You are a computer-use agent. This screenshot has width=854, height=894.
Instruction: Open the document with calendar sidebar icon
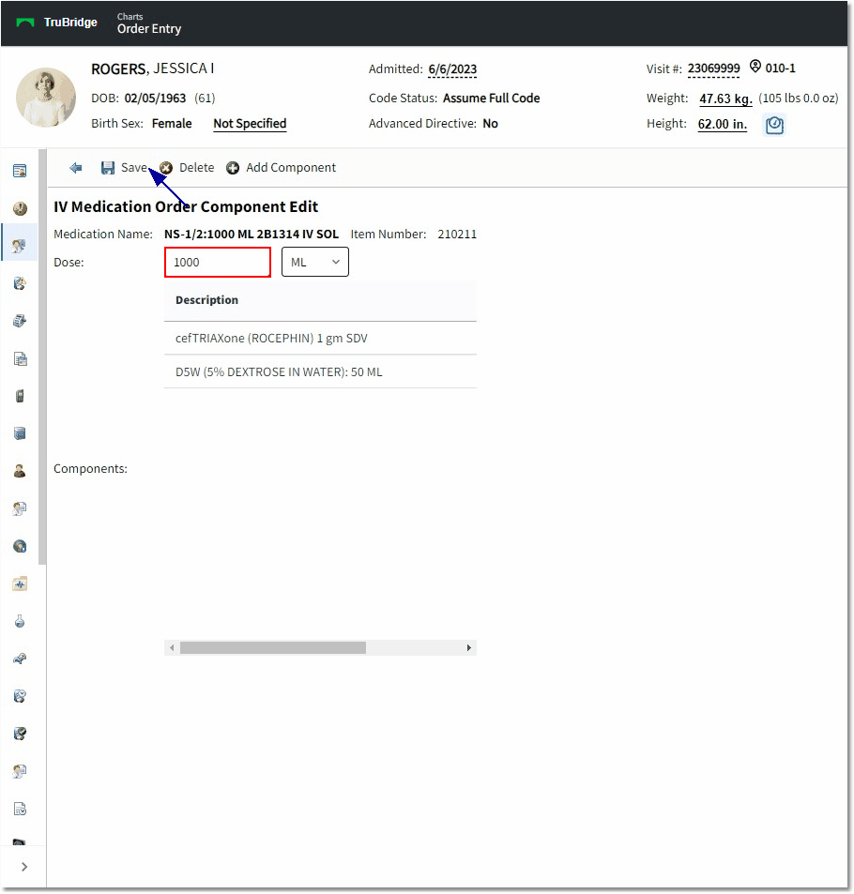point(20,358)
